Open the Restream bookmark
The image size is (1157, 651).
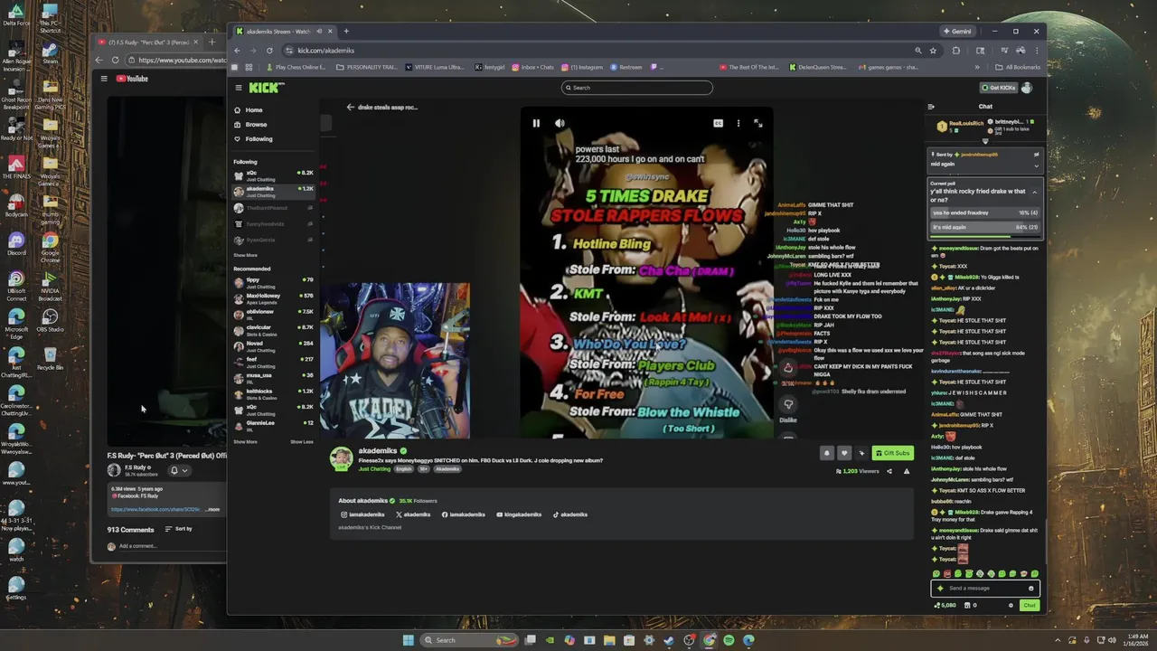coord(626,67)
